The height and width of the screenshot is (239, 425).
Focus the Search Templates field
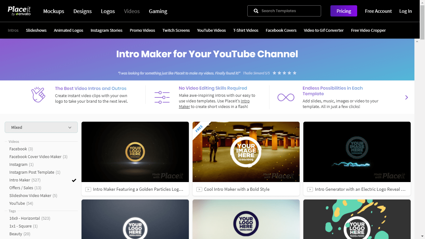point(284,11)
